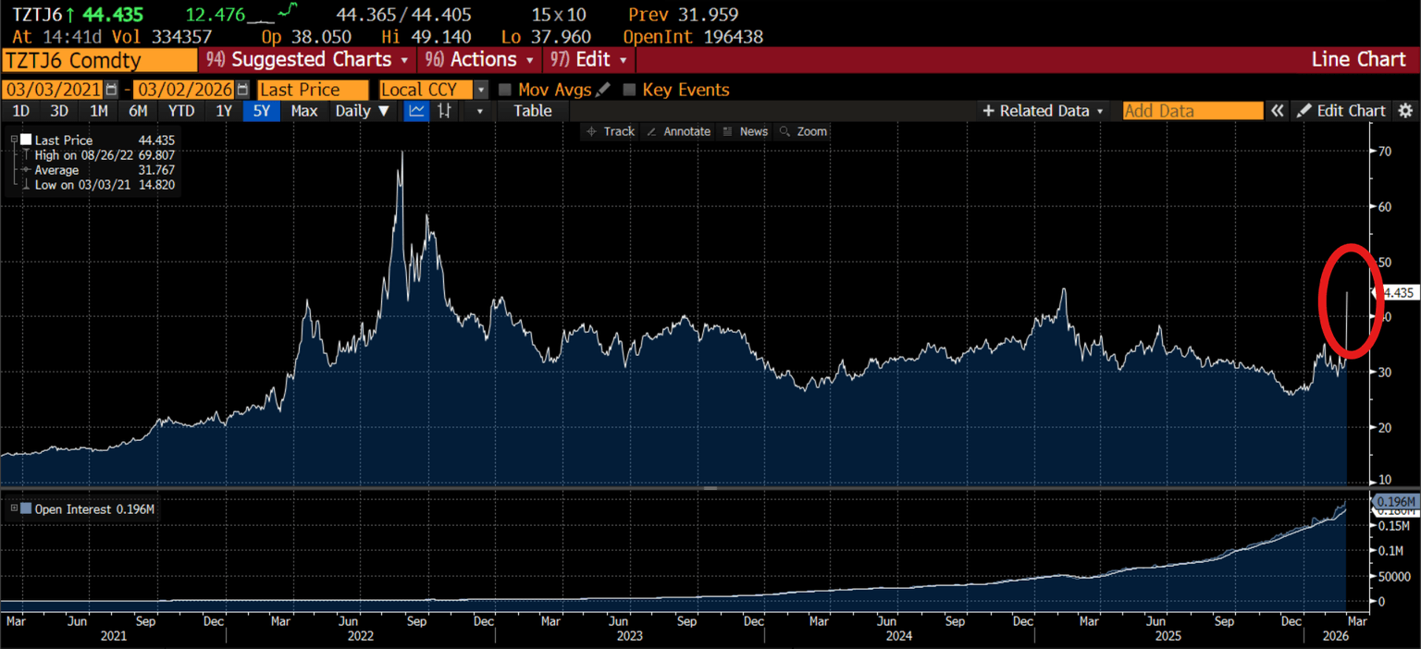Viewport: 1421px width, 649px height.
Task: Open the end date calendar picker
Action: pyautogui.click(x=242, y=90)
